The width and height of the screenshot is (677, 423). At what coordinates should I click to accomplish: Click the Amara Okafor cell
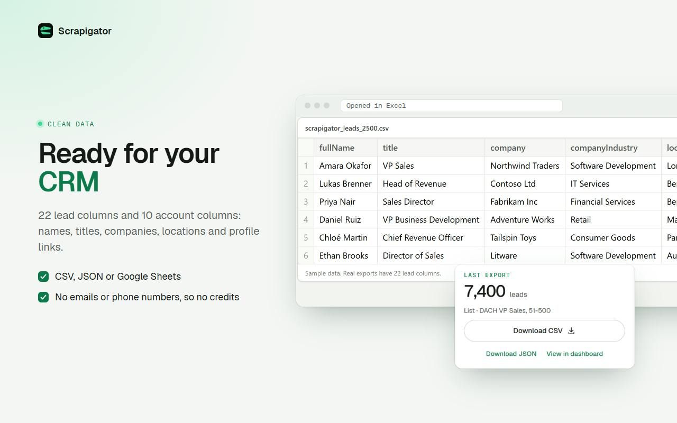pos(345,165)
